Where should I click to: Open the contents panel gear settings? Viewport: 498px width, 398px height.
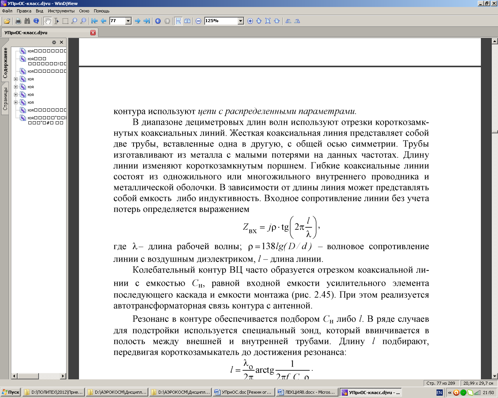[54, 42]
